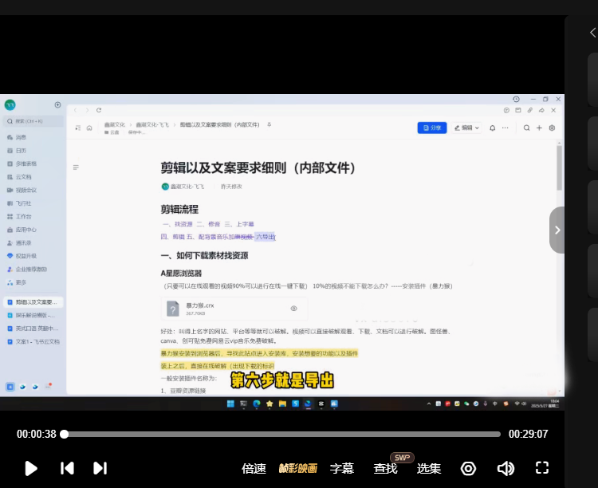Click the 暴力猴.crx file preview eye icon
The height and width of the screenshot is (488, 598).
(x=293, y=309)
